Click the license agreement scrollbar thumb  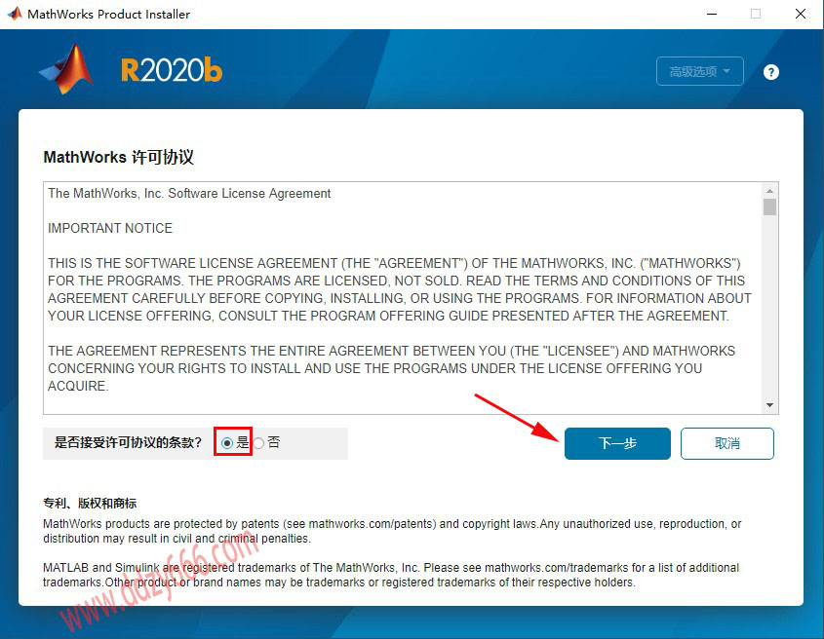(770, 207)
